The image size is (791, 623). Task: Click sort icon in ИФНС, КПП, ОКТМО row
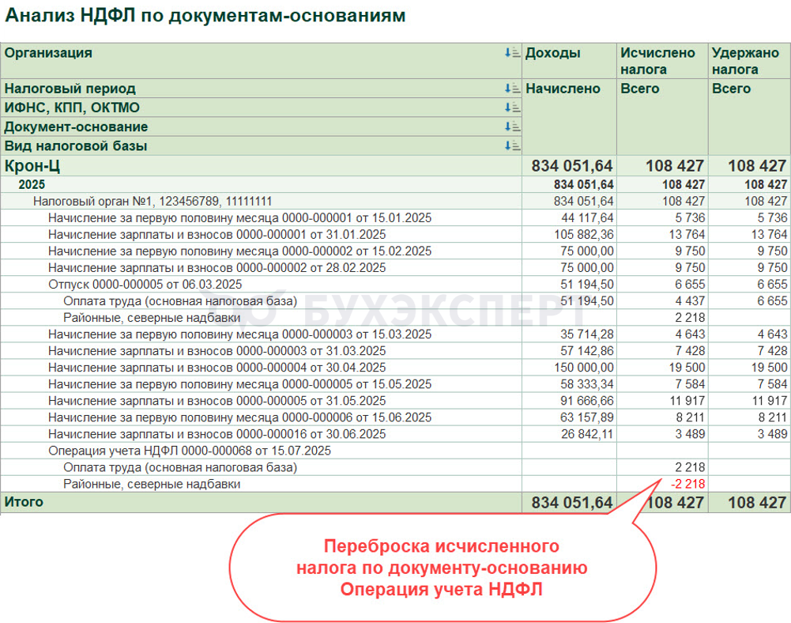[x=513, y=108]
